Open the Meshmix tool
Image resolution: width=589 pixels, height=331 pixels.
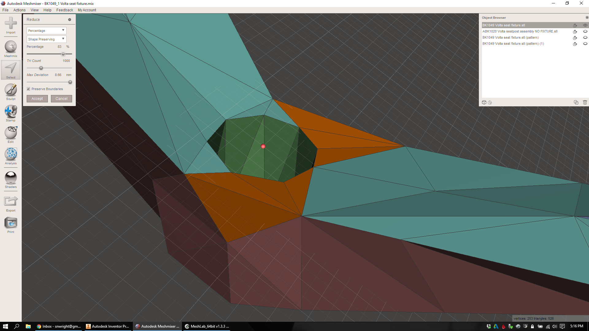pos(11,49)
